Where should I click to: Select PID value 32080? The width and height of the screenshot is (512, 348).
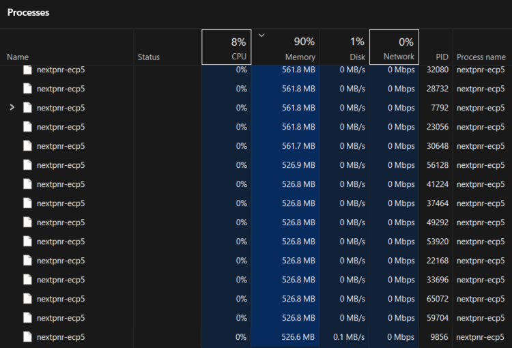pos(438,70)
